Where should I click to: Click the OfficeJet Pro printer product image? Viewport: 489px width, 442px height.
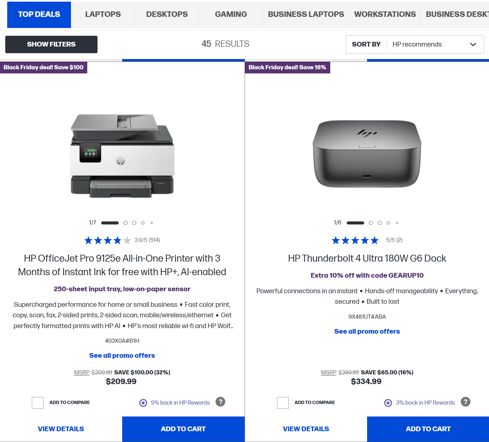[x=122, y=156]
